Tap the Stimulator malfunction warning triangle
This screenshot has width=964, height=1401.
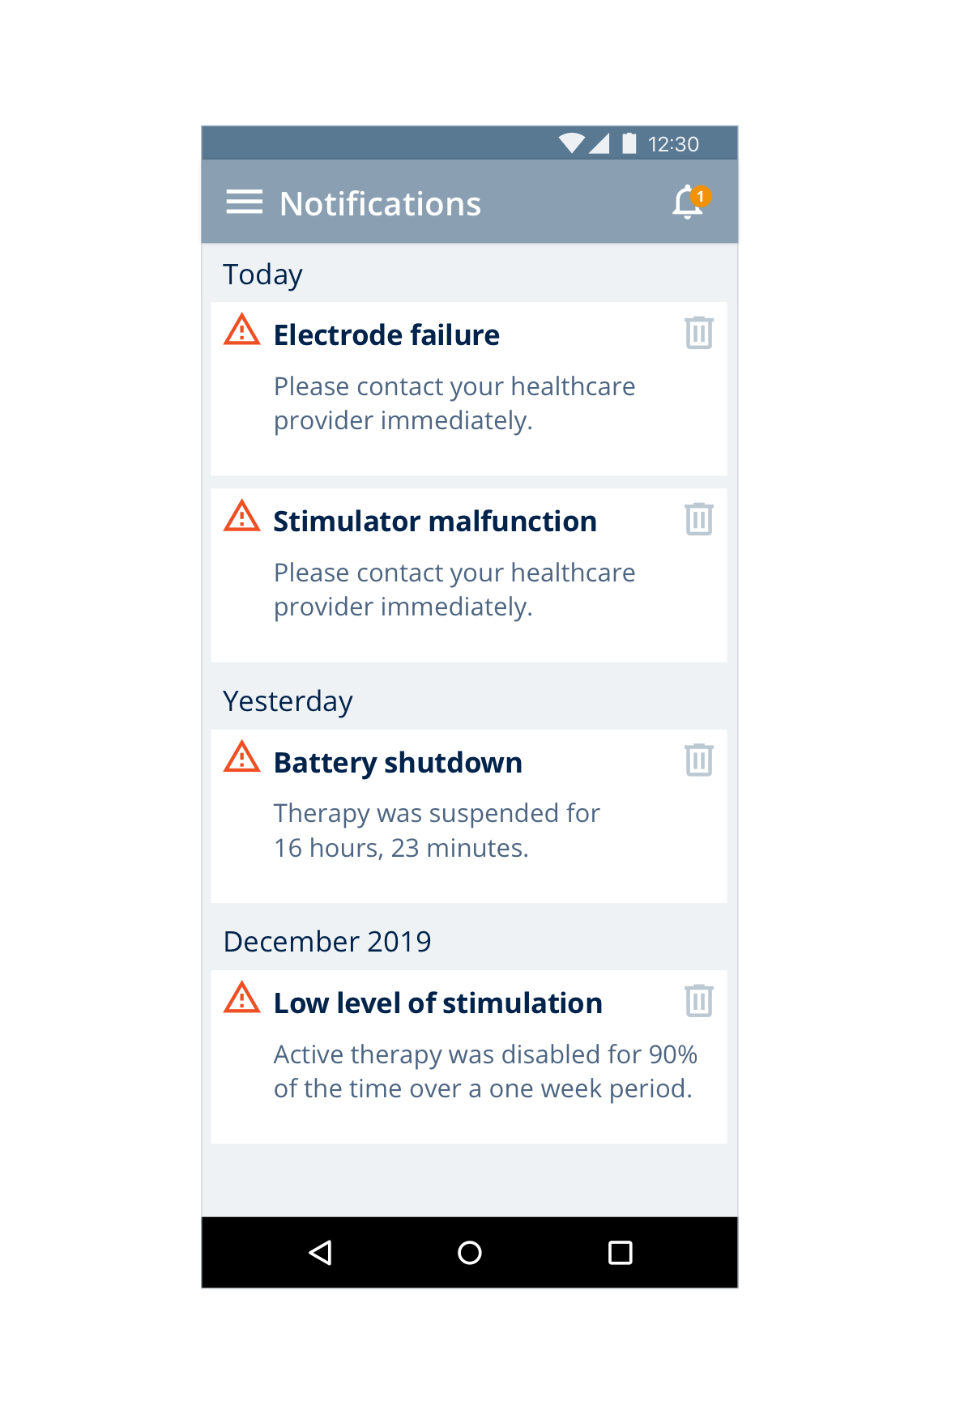(x=241, y=517)
